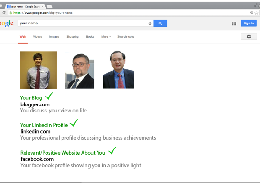Open photo of bearded man with glasses

click(79, 70)
